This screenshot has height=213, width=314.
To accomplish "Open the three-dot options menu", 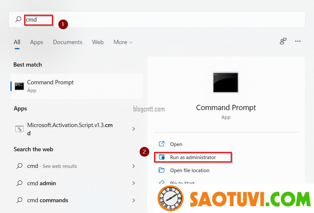I will click(298, 41).
